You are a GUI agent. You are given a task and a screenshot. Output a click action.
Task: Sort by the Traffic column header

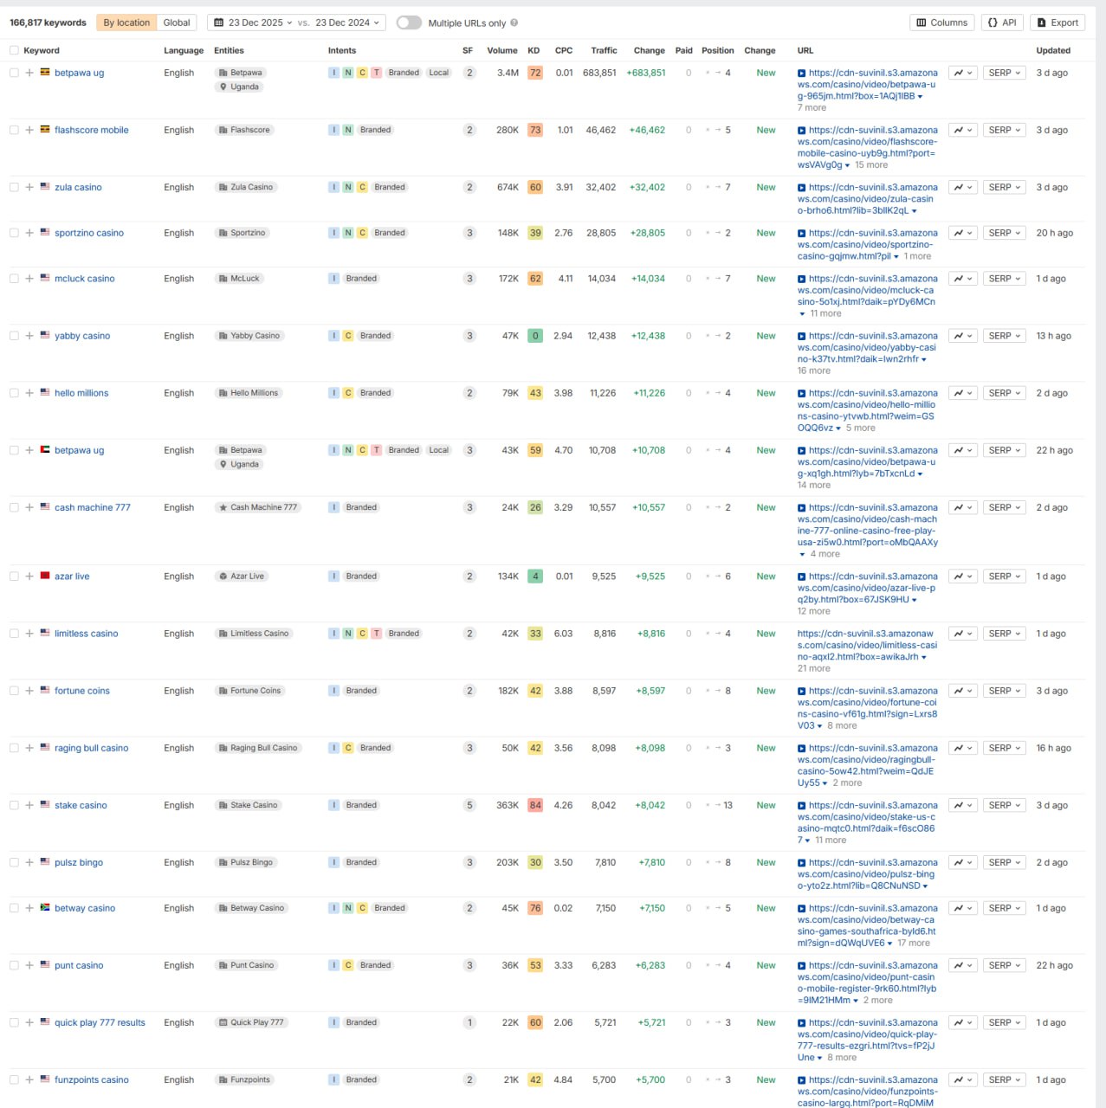click(604, 50)
